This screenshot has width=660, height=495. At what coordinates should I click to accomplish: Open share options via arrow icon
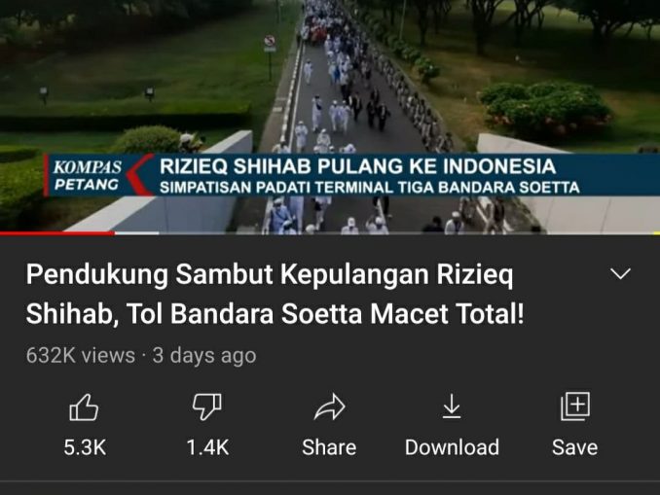tap(330, 407)
